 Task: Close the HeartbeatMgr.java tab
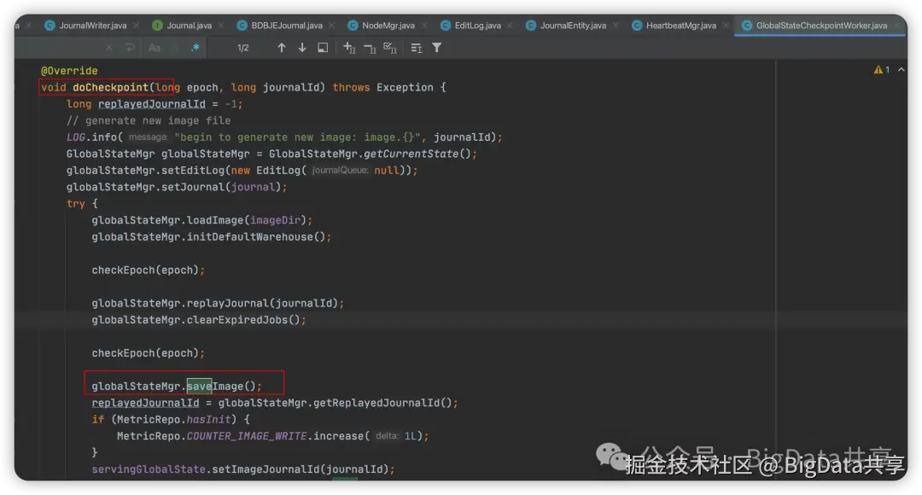(x=726, y=26)
